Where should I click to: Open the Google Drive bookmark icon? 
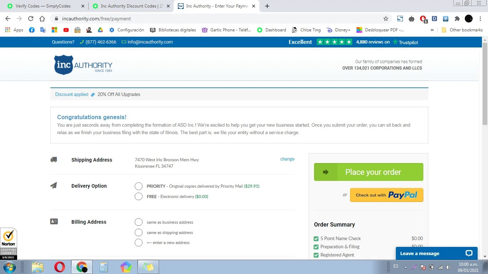[100, 30]
